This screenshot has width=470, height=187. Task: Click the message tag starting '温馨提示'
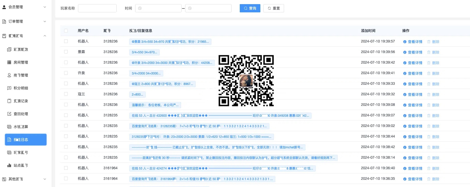(155, 105)
